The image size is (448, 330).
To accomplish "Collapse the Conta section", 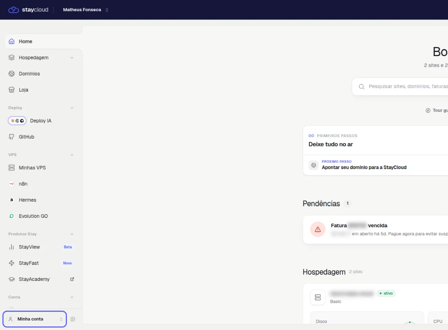I will [72, 297].
